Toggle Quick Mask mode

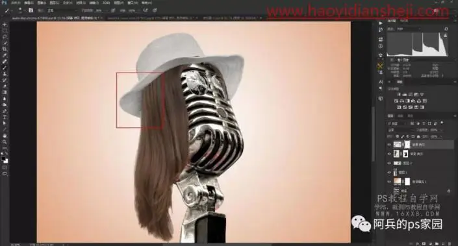pyautogui.click(x=5, y=167)
